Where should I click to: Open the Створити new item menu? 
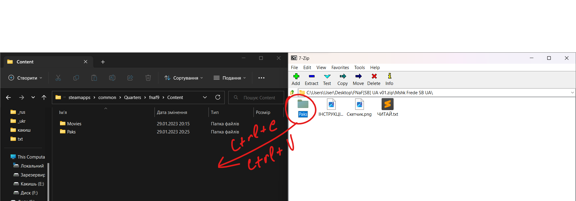[25, 78]
